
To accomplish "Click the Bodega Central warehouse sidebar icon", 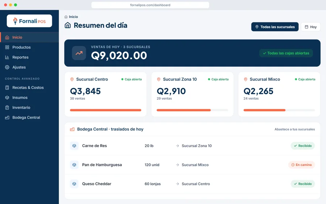I will tap(7, 118).
